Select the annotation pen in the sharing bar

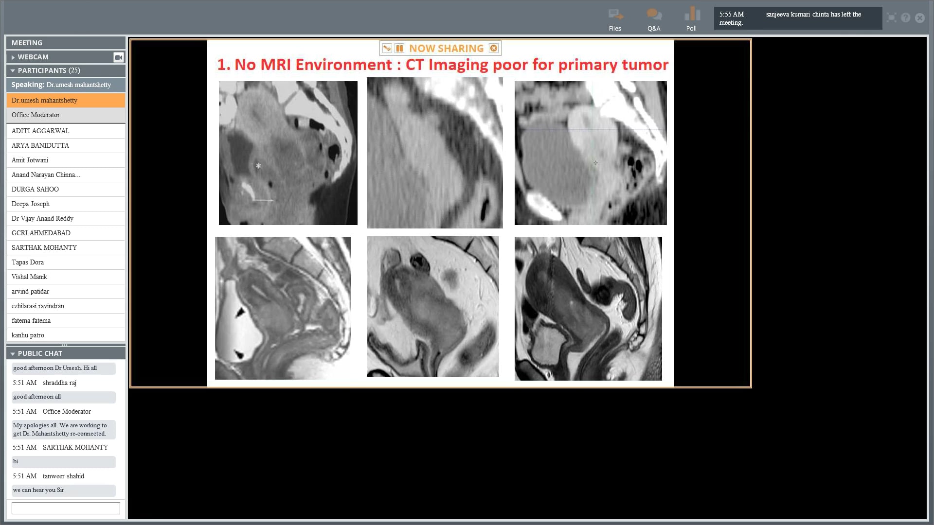[x=386, y=48]
